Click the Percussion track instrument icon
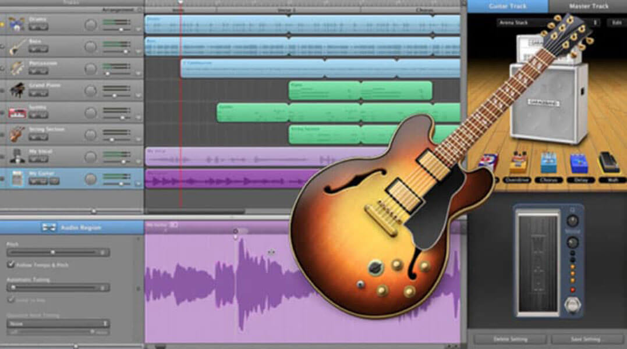This screenshot has width=627, height=349. tap(17, 68)
